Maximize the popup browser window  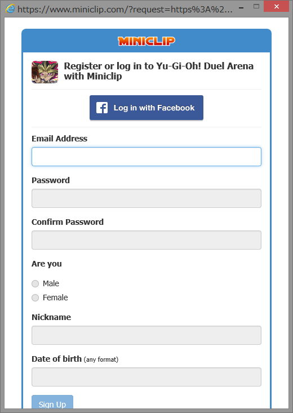[x=256, y=6]
